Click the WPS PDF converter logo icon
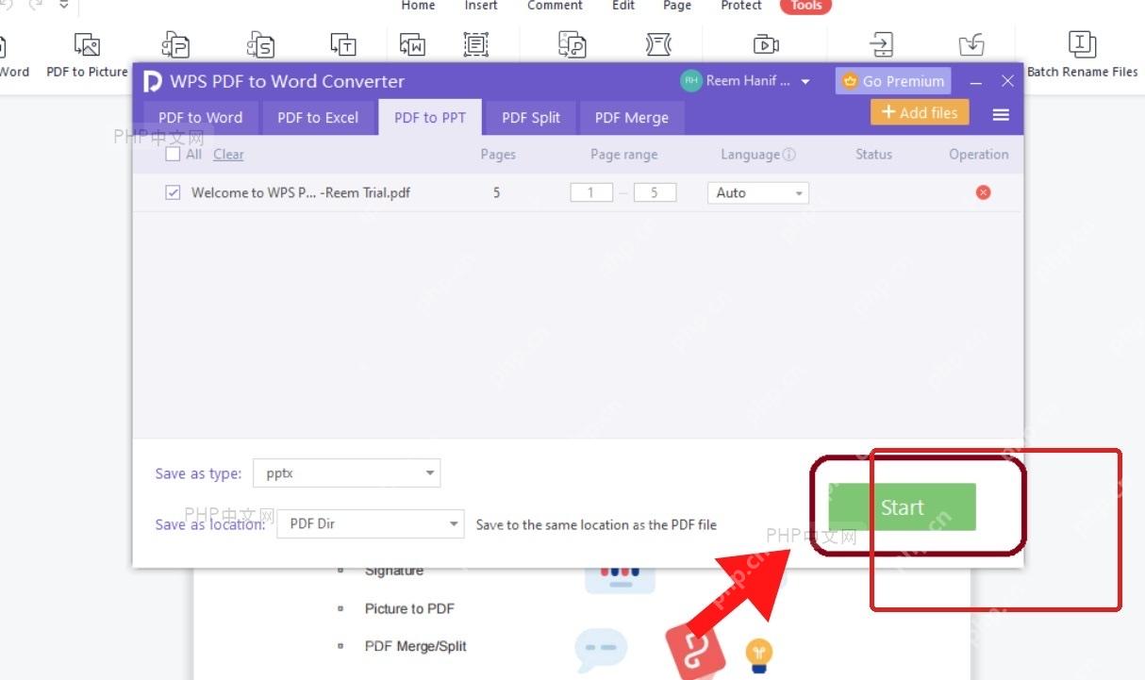The height and width of the screenshot is (680, 1145). (152, 82)
